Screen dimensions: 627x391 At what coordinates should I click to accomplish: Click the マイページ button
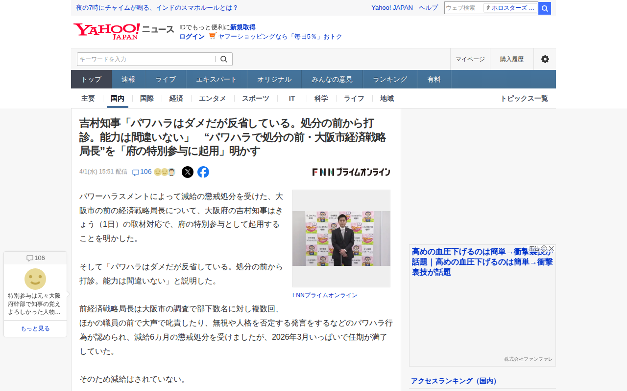[x=470, y=59]
